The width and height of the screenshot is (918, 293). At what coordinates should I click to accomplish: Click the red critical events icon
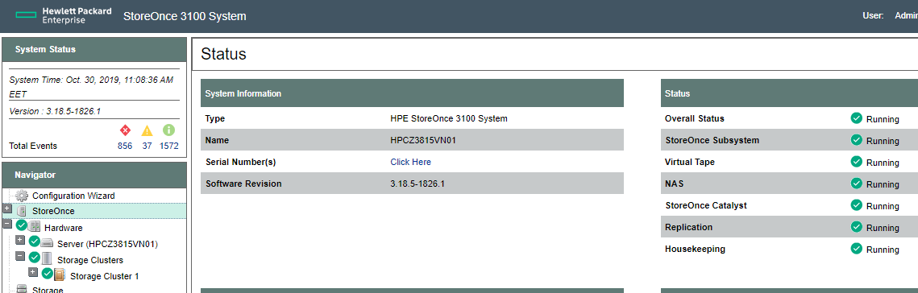coord(125,130)
